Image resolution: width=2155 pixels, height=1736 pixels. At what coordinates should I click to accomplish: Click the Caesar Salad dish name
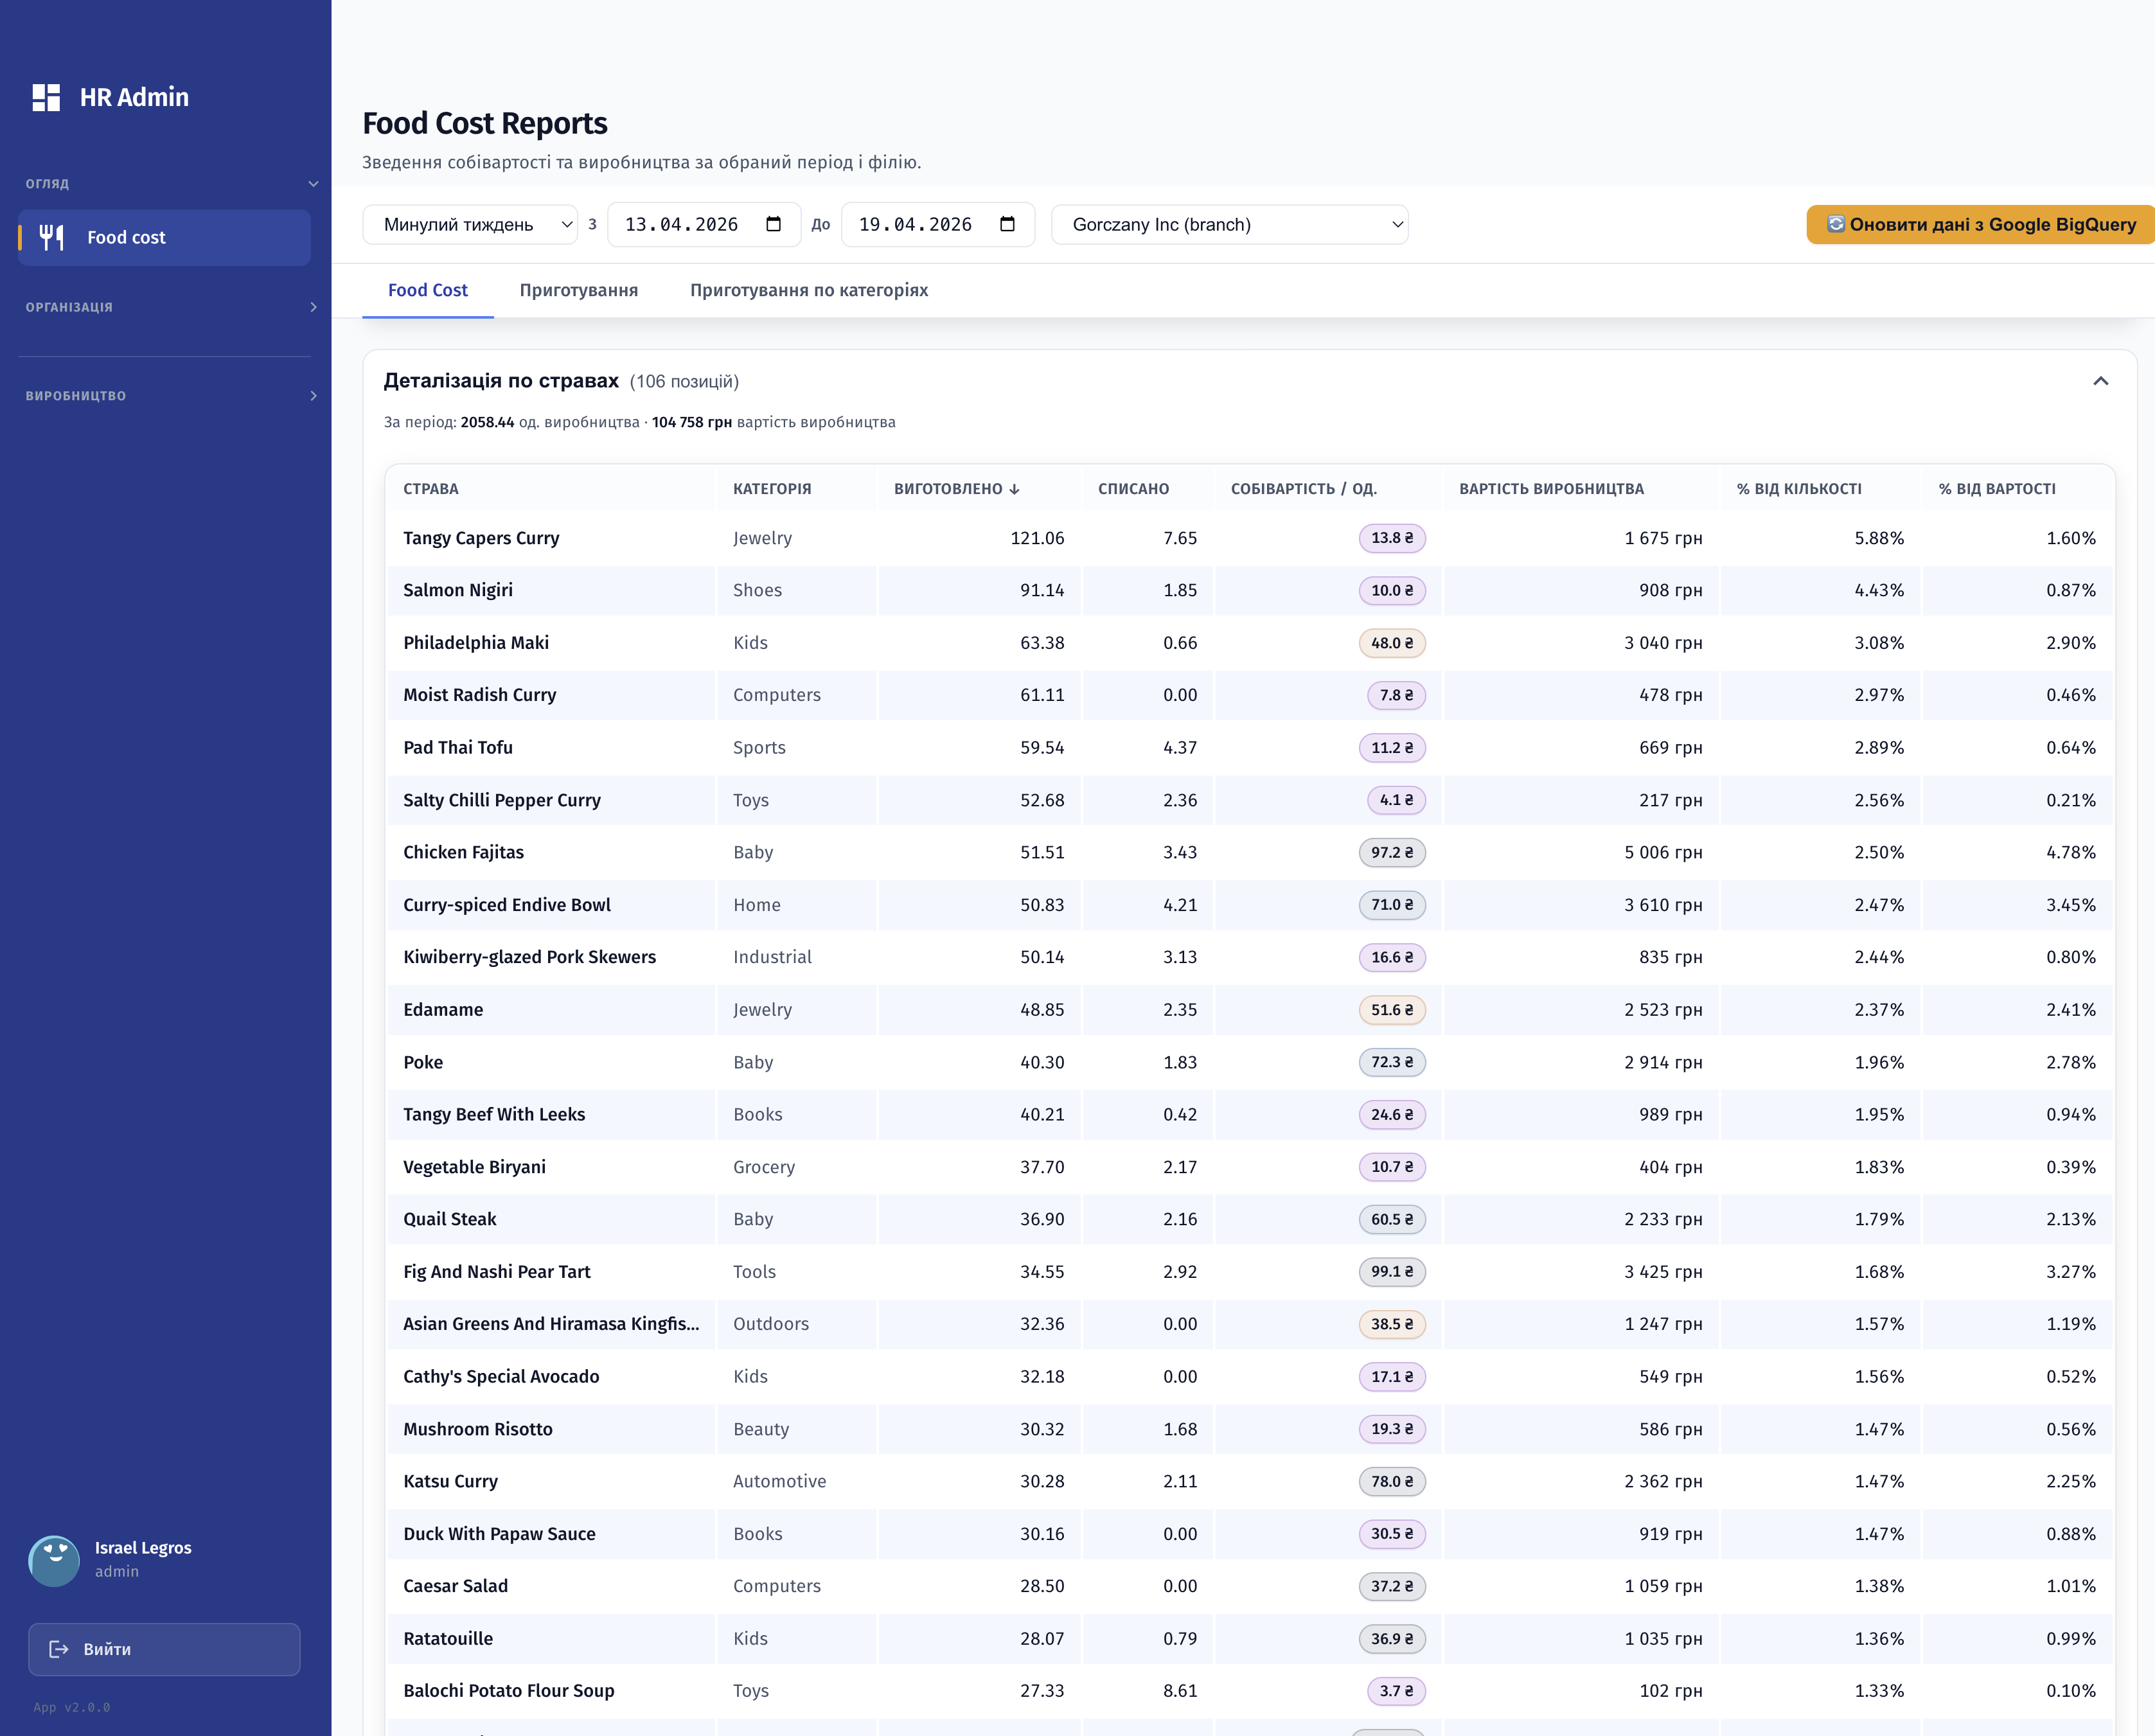coord(455,1586)
